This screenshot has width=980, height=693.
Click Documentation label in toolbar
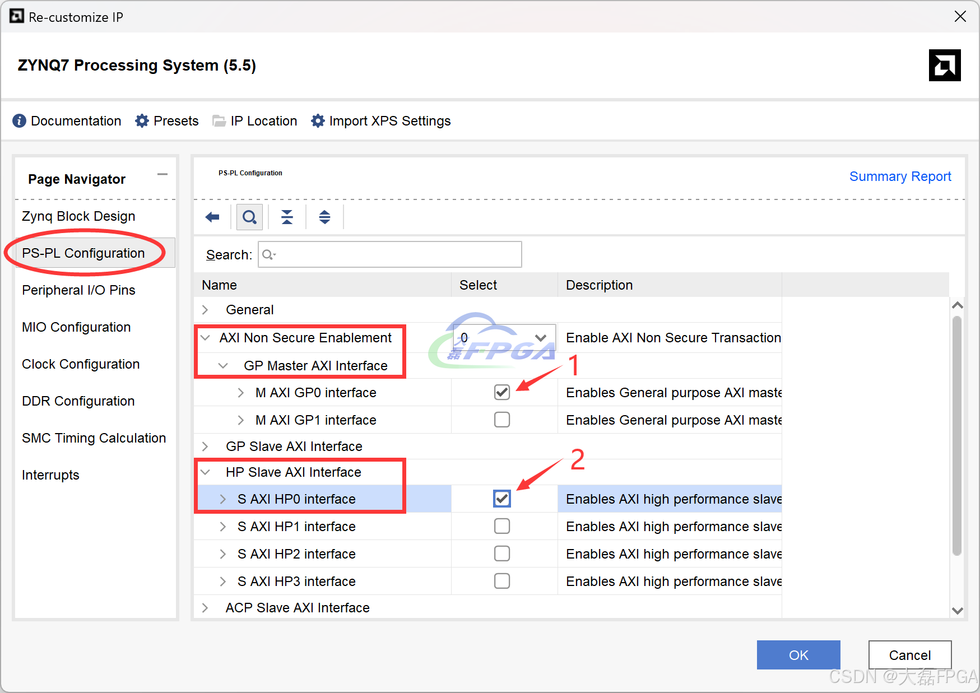[76, 121]
